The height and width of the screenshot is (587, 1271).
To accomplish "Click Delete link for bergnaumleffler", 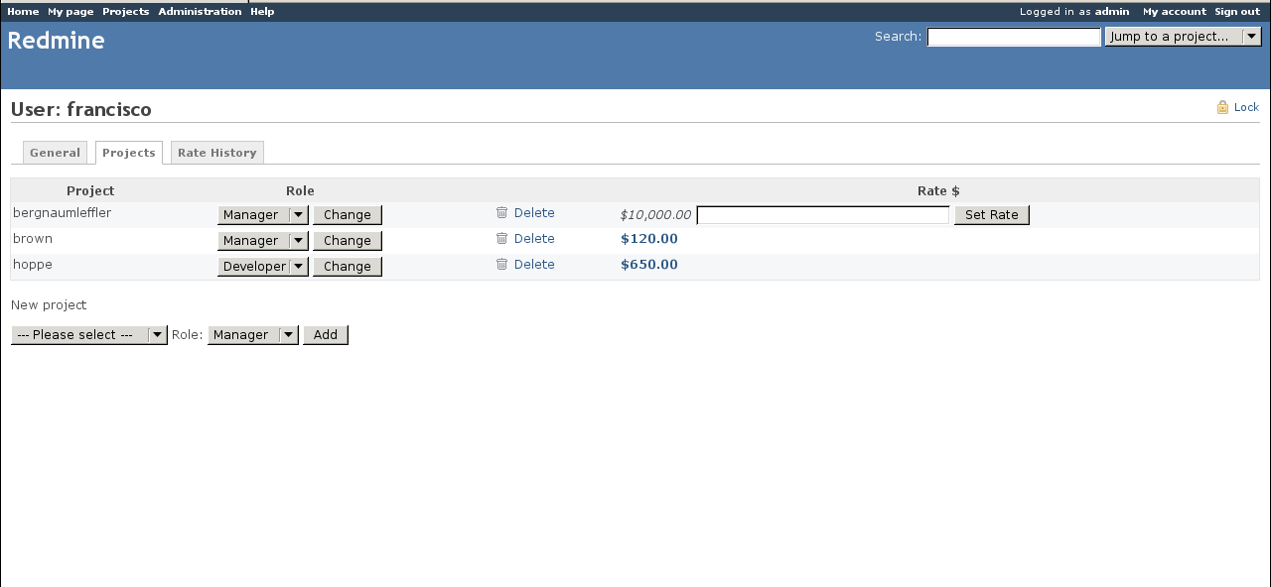I will click(x=534, y=213).
